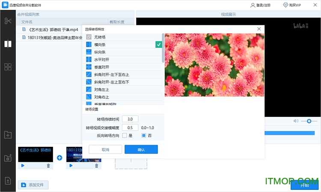Select 纵向条 transition effect
321x192 pixels.
[122, 52]
